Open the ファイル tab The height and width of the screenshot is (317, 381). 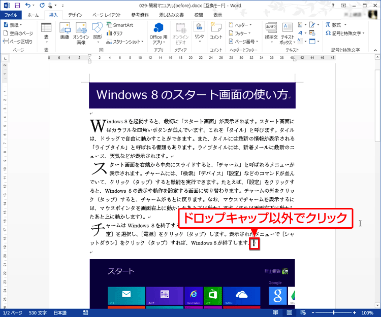[x=11, y=15]
